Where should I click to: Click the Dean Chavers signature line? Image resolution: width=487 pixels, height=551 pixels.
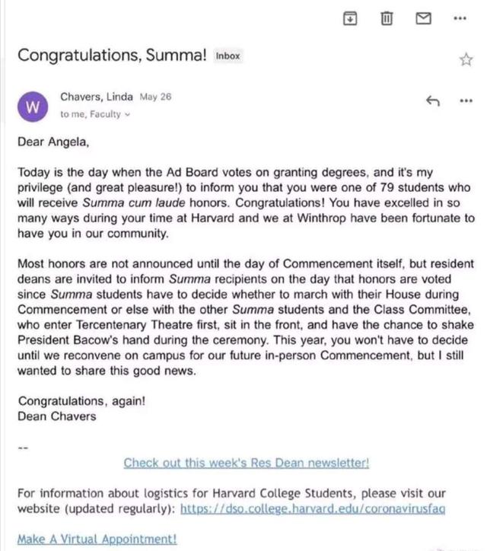(x=57, y=416)
